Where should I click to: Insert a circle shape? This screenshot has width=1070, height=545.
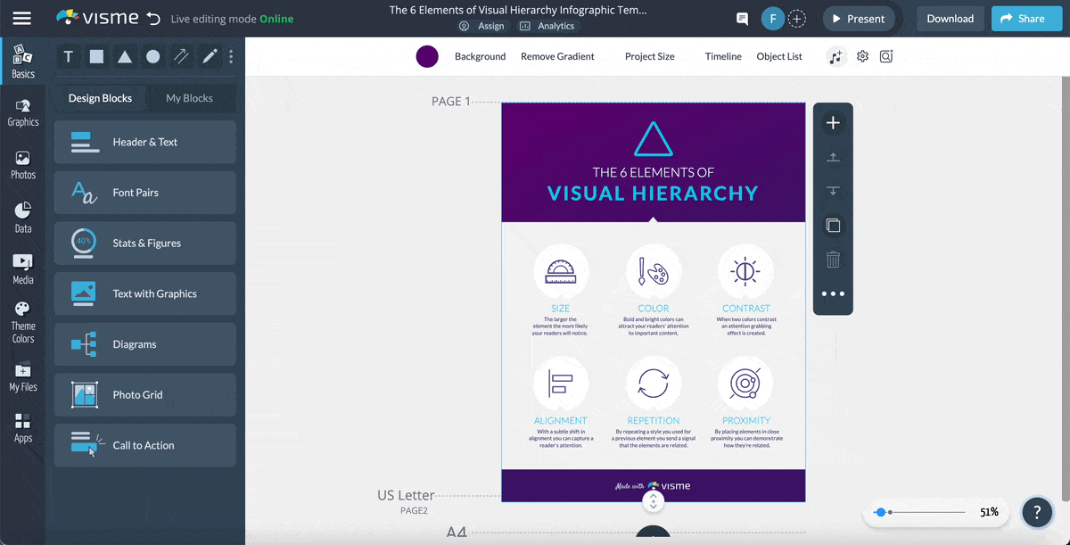tap(153, 56)
